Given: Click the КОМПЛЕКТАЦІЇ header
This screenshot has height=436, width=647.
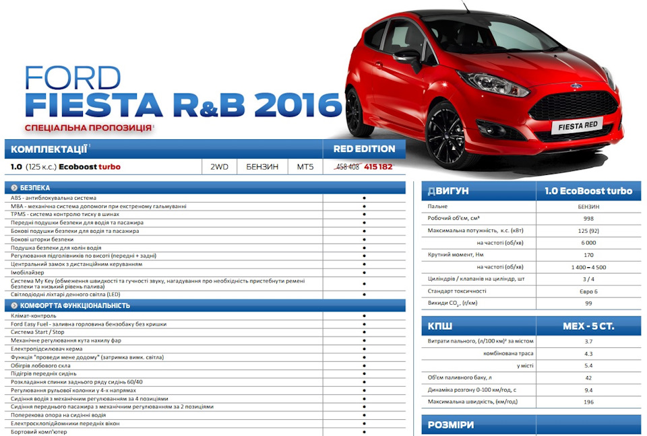Looking at the screenshot, I should [49, 149].
